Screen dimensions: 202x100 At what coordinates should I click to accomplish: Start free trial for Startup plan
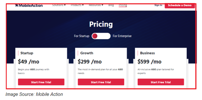click(x=41, y=82)
